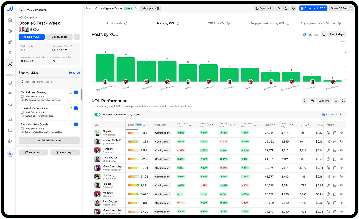Switch to Engagement rate by KOL tab

point(270,23)
